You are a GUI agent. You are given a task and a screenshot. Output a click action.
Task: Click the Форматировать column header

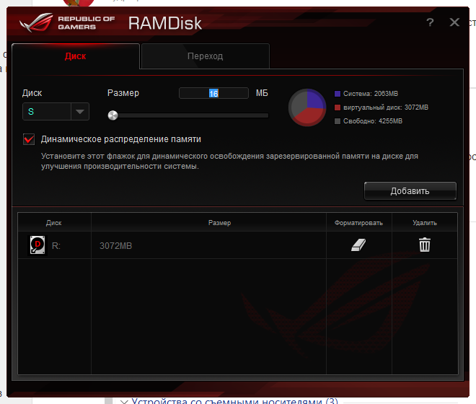coord(358,223)
